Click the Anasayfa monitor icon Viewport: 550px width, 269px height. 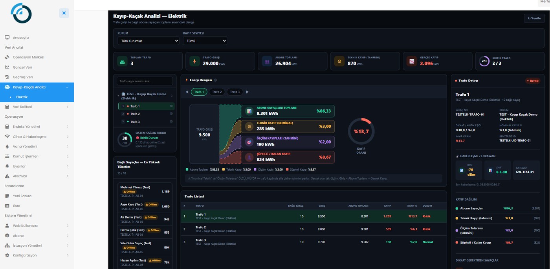7,38
